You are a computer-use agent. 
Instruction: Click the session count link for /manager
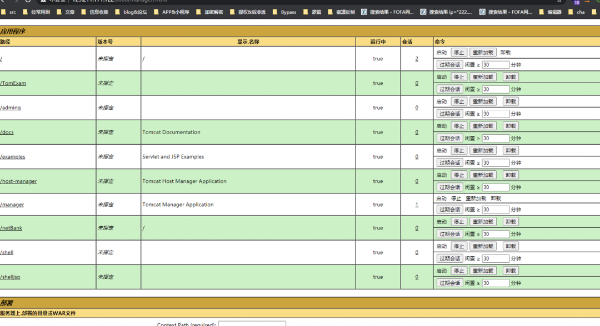coord(417,205)
